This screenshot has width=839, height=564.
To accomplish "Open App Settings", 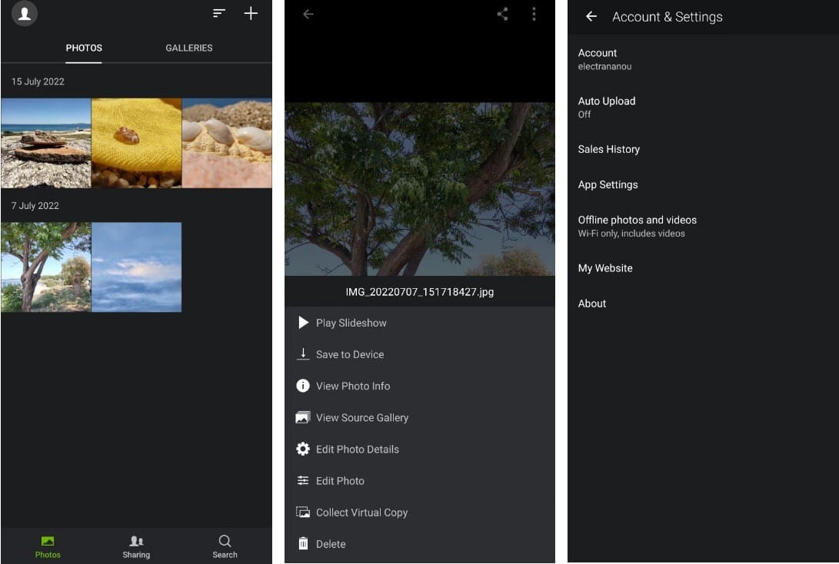I will [x=608, y=184].
